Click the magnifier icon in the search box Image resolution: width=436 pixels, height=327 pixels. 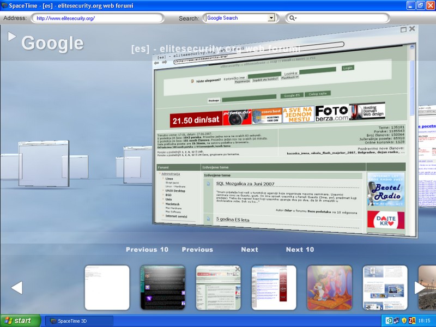[x=293, y=18]
